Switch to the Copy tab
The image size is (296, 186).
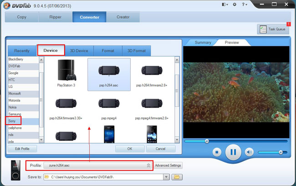click(22, 17)
